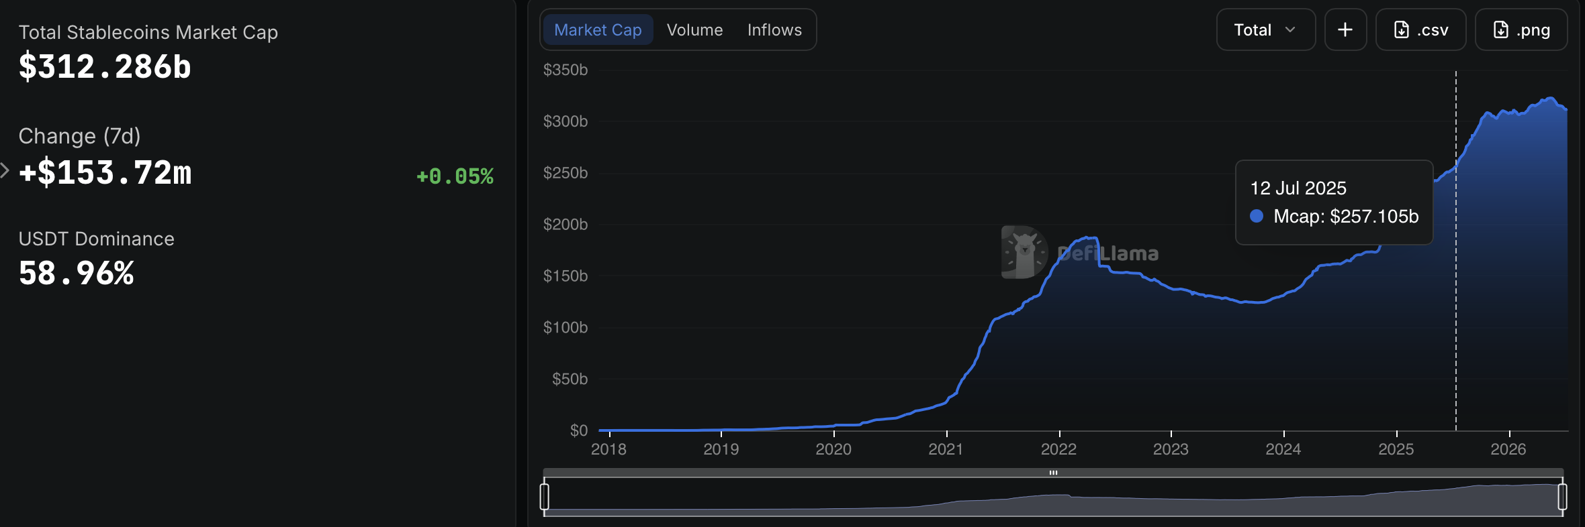Screen dimensions: 1585x527
Task: Click the mini overview chart in the range selector
Action: click(x=1054, y=497)
